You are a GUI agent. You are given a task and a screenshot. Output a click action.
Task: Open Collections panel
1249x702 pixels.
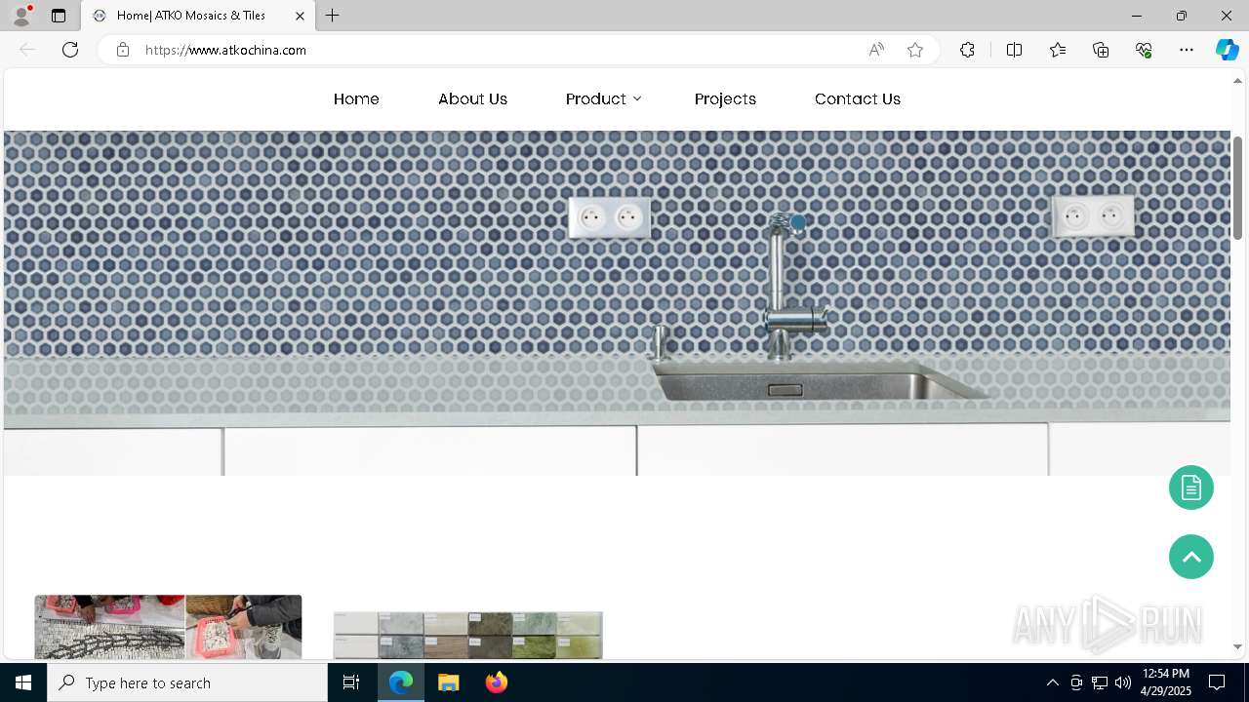[x=1101, y=50]
